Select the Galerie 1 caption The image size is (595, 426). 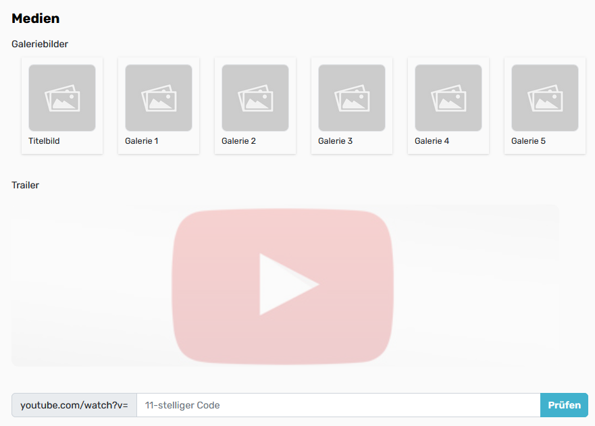tap(142, 141)
